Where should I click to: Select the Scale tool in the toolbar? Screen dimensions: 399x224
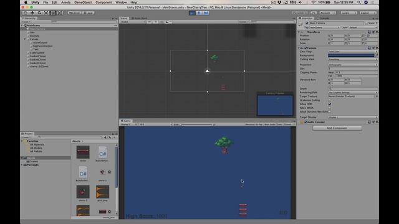pyautogui.click(x=46, y=12)
